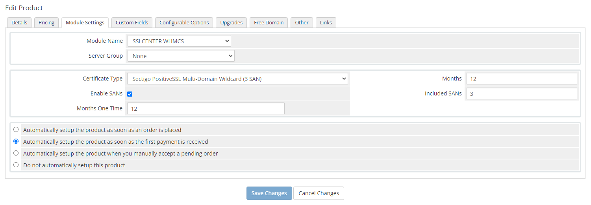Switch to the Free Domain tab
This screenshot has height=205, width=591.
(x=269, y=22)
